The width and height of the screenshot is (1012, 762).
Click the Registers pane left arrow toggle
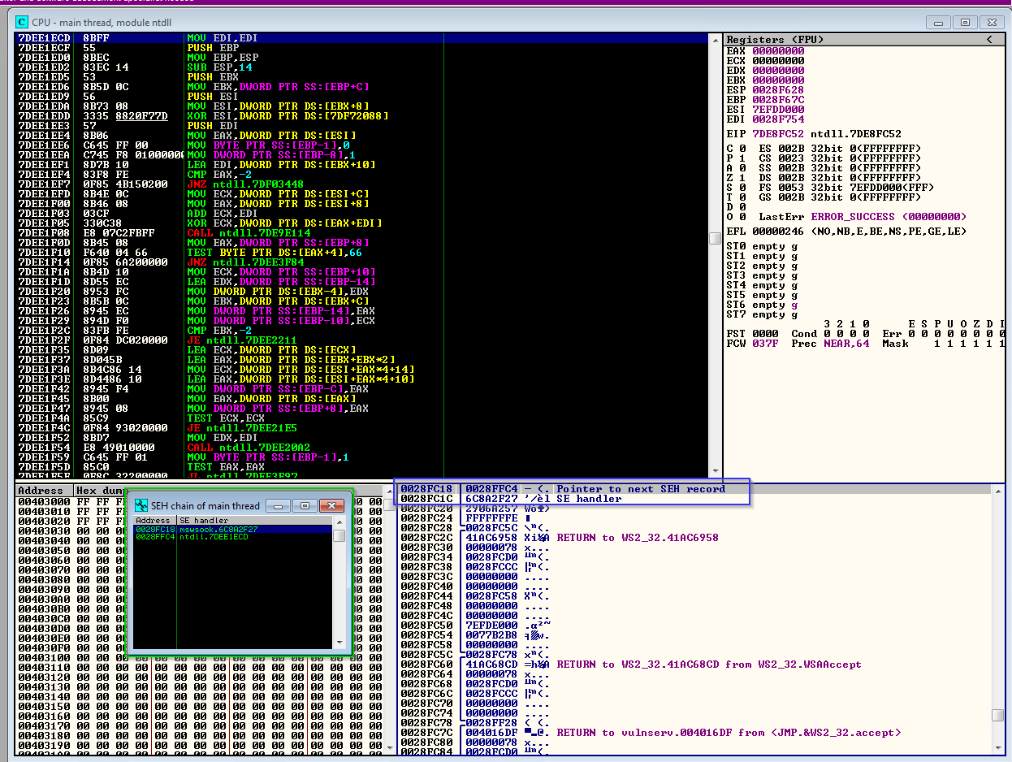[989, 40]
